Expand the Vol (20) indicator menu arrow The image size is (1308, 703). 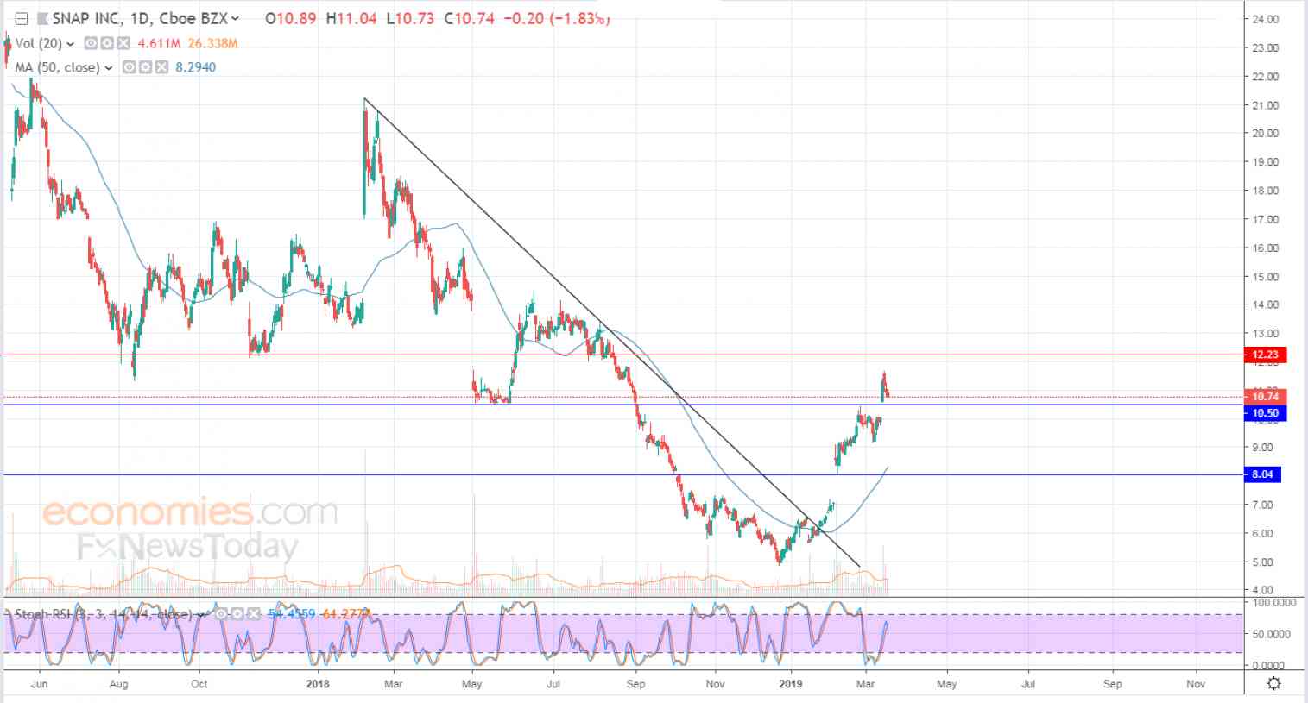pos(70,44)
